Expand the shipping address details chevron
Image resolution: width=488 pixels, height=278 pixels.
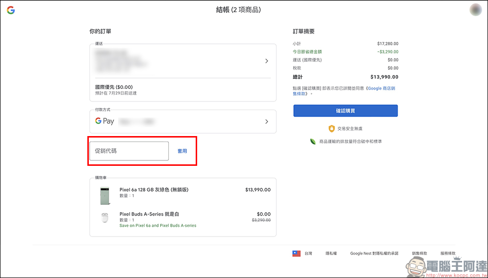pyautogui.click(x=266, y=61)
